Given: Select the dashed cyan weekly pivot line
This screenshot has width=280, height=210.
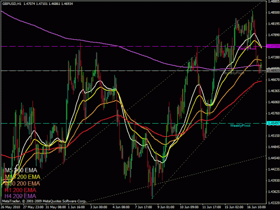Looking at the screenshot, I should tap(134, 123).
